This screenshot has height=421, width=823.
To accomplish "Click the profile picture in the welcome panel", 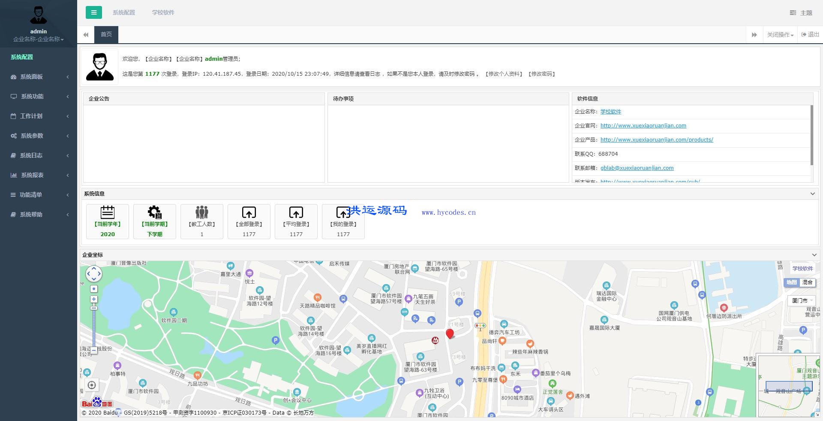I will tap(100, 67).
